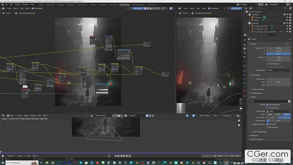Open the Mask Display dropdown
Screen dimensions: 293x165
click(205, 116)
